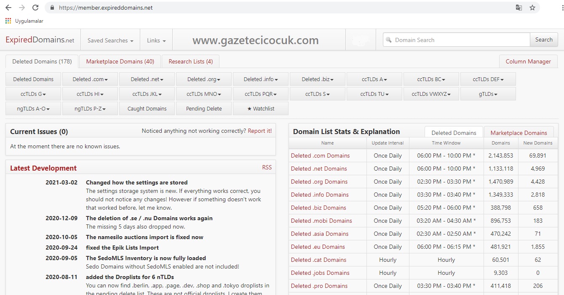Expand the Deleted .com dropdown
564x295 pixels.
(x=90, y=79)
